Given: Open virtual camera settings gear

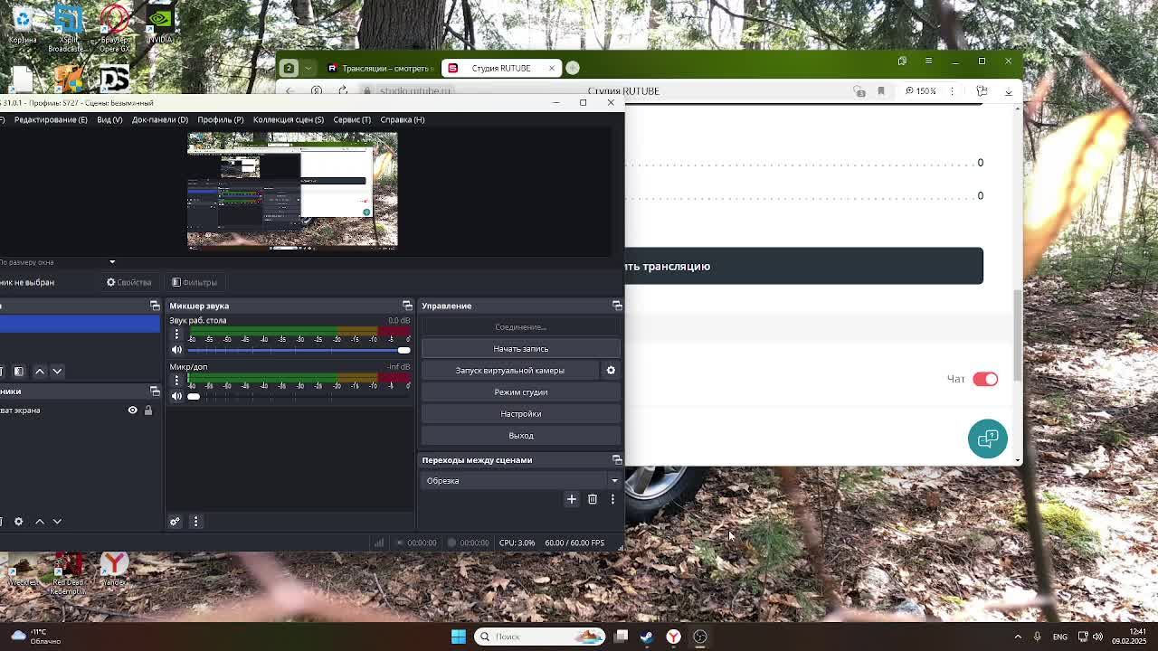Looking at the screenshot, I should coord(611,371).
